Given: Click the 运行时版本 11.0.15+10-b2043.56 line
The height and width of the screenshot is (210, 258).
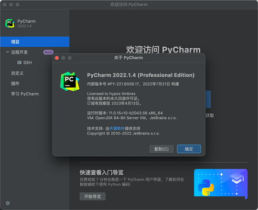Looking at the screenshot, I should pyautogui.click(x=125, y=113).
